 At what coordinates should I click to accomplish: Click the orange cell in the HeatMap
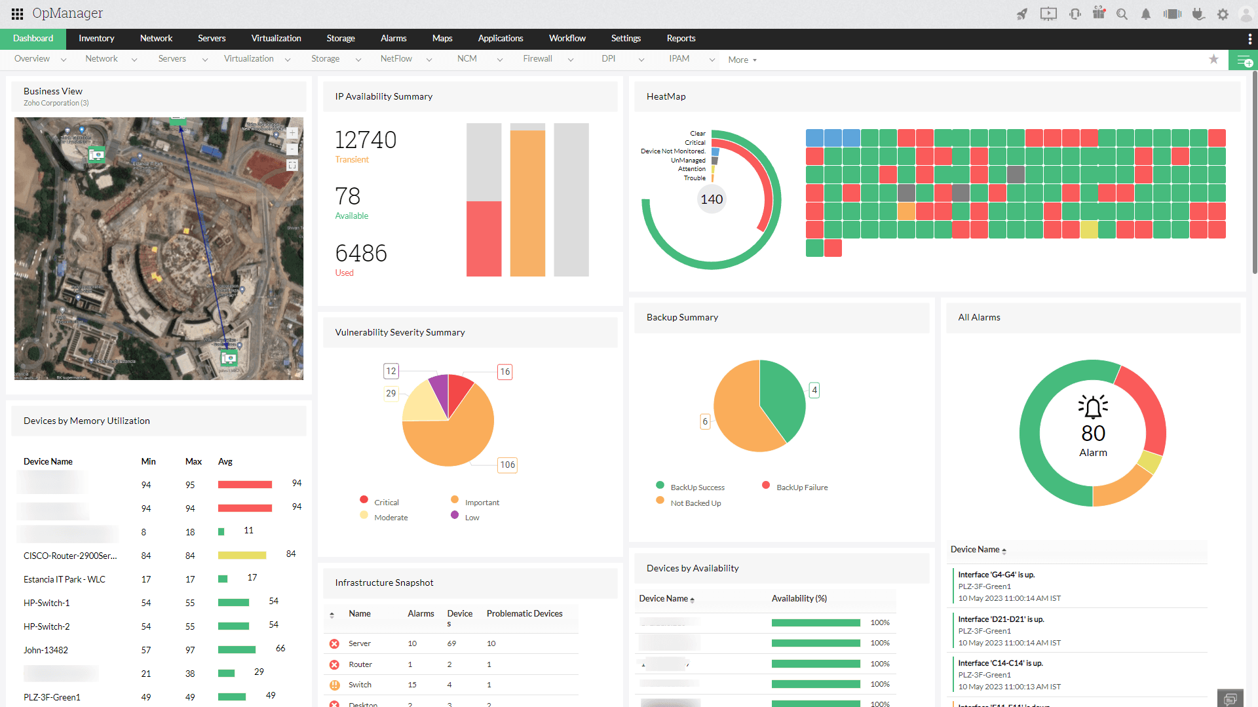[x=906, y=212]
